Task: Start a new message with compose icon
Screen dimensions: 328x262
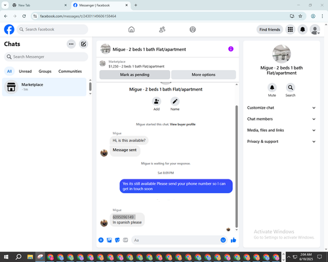Action: pos(83,44)
